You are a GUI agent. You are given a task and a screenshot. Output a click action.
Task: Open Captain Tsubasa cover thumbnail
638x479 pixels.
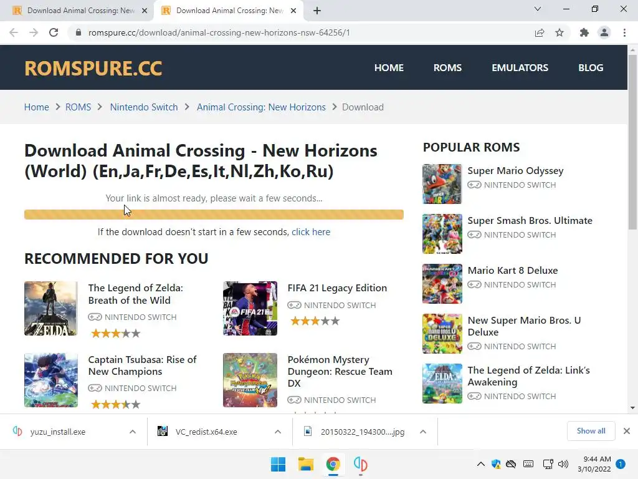click(51, 380)
